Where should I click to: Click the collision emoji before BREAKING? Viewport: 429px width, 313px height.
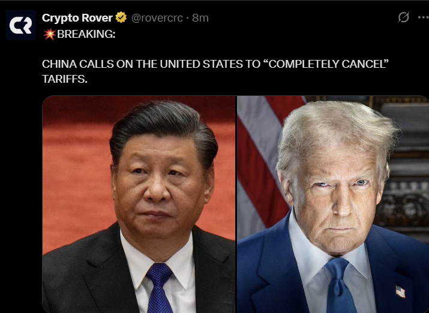50,34
